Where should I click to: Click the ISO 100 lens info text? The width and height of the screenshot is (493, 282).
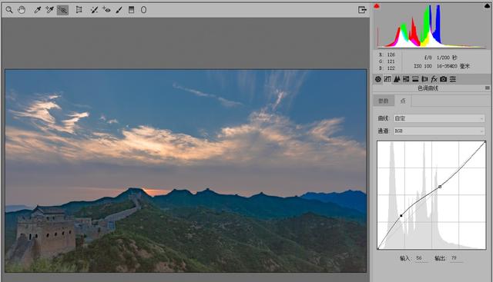[441, 66]
